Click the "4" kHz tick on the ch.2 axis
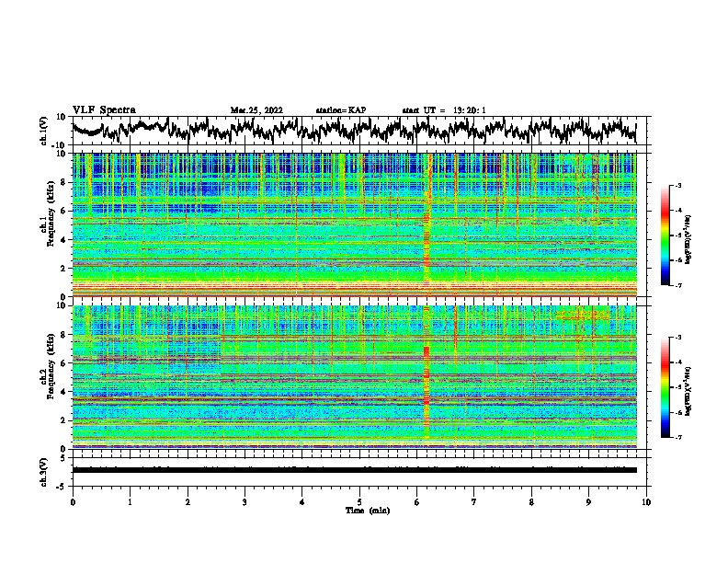The width and height of the screenshot is (728, 563). (64, 393)
